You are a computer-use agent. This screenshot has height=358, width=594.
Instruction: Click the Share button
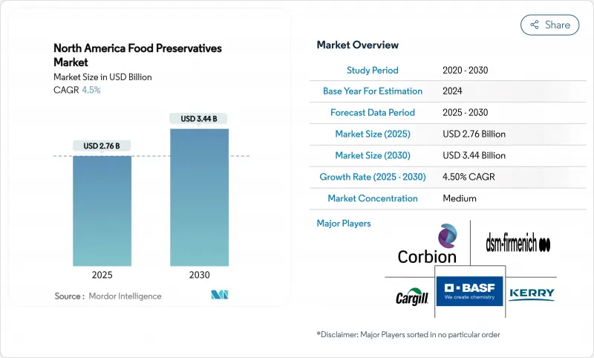tap(550, 25)
